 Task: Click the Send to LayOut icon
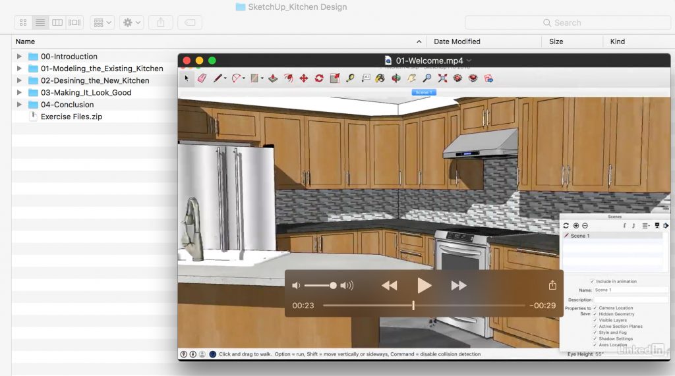pyautogui.click(x=488, y=78)
